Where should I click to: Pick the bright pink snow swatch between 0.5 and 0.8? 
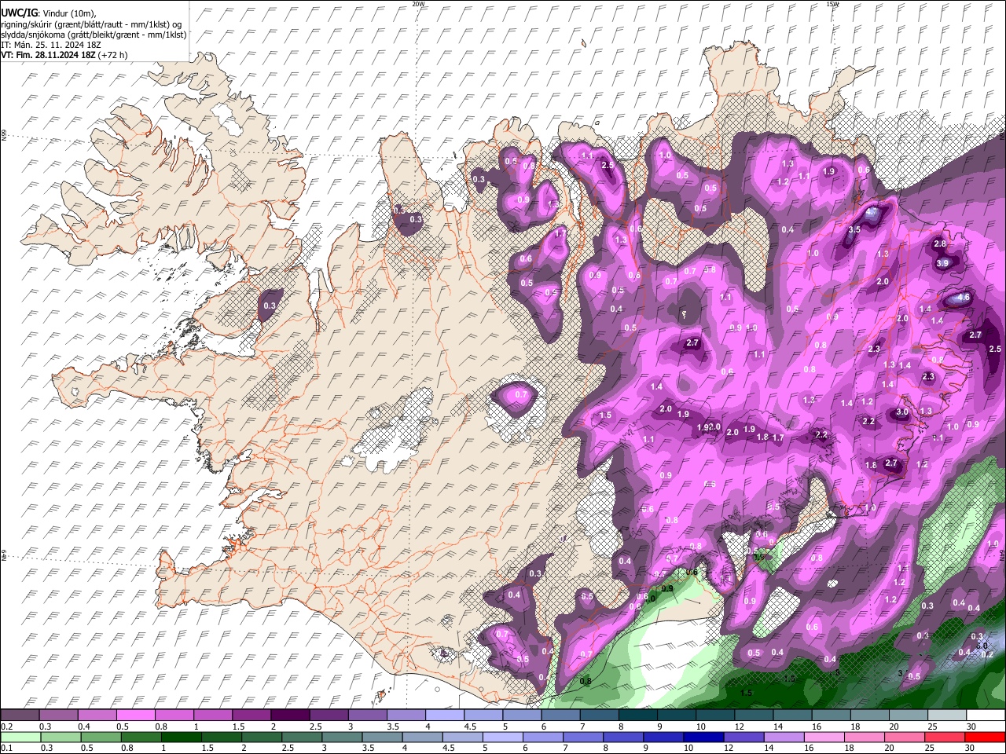[x=135, y=716]
